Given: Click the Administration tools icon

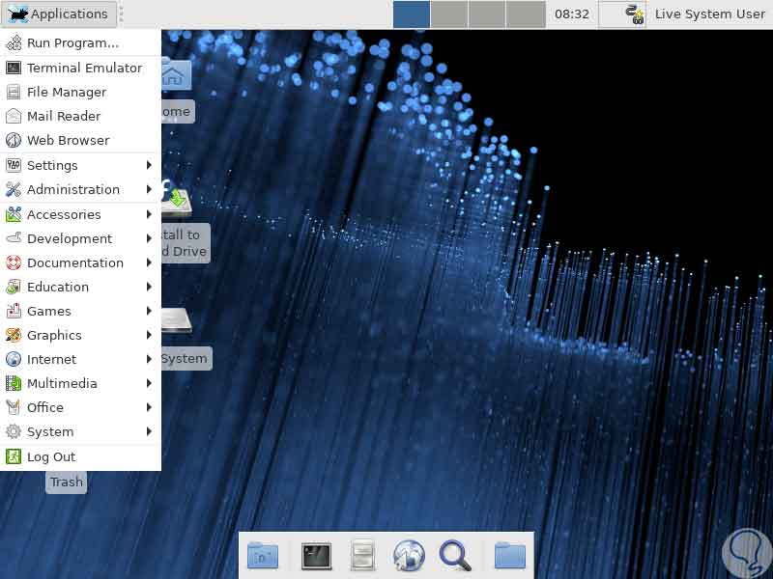Looking at the screenshot, I should click(x=14, y=189).
